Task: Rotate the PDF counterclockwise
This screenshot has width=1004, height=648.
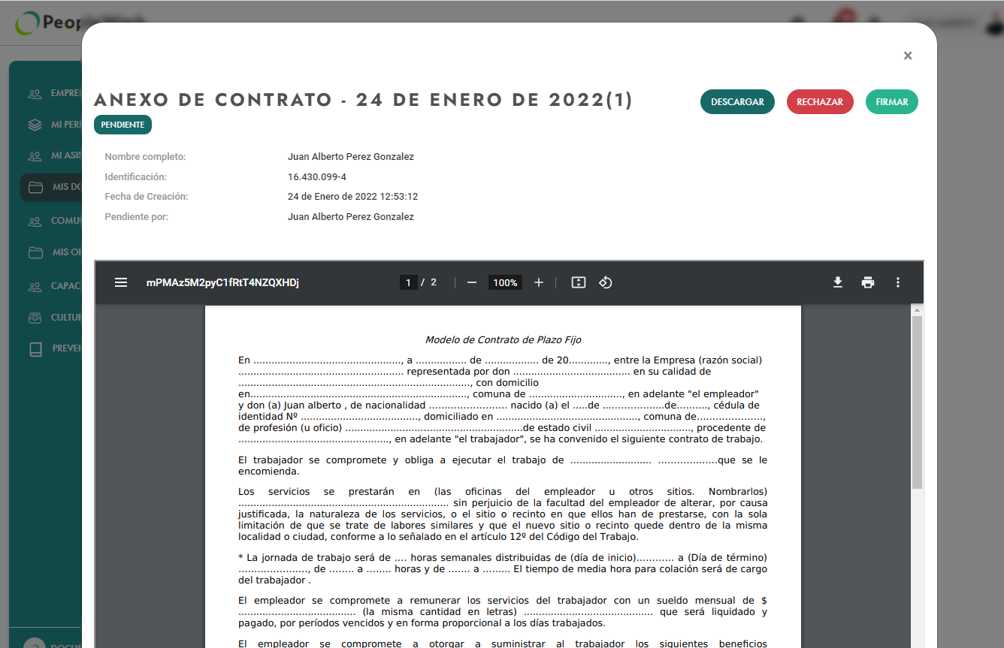Action: 606,282
